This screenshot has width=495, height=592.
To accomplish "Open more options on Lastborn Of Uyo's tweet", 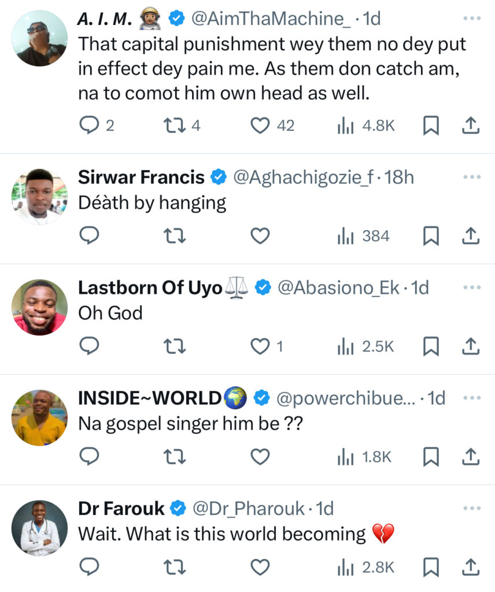I will (472, 287).
